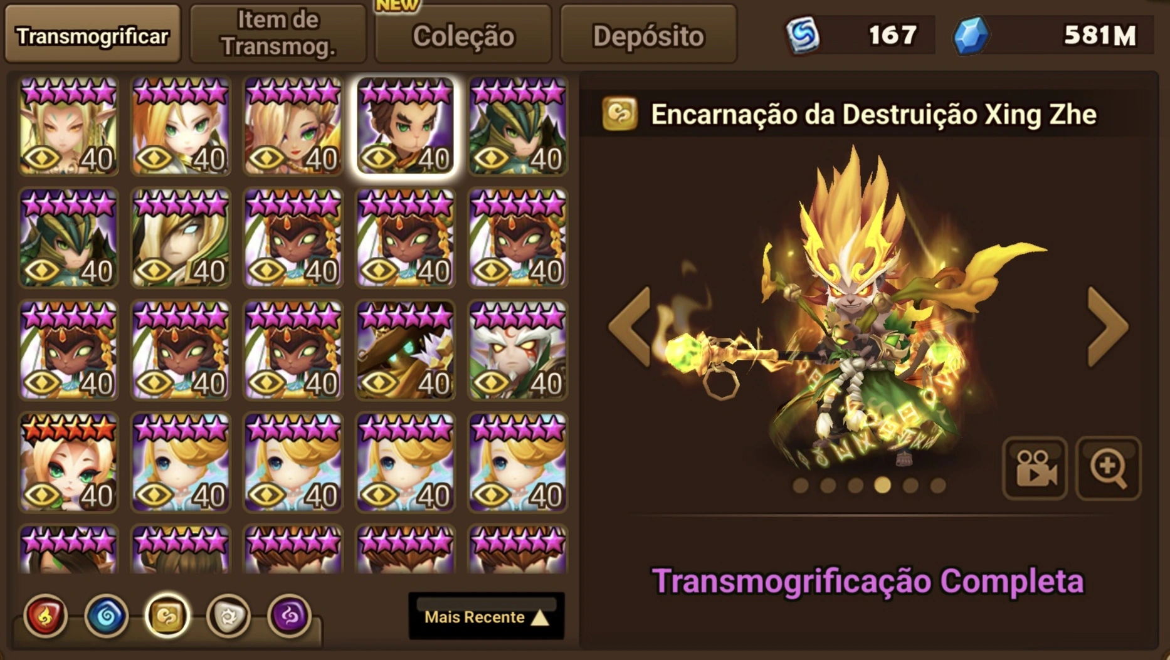1170x660 pixels.
Task: Select the light element filter icon
Action: [x=228, y=616]
